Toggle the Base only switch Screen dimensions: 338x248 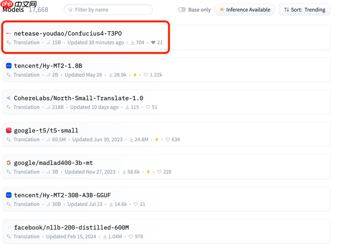pos(182,10)
